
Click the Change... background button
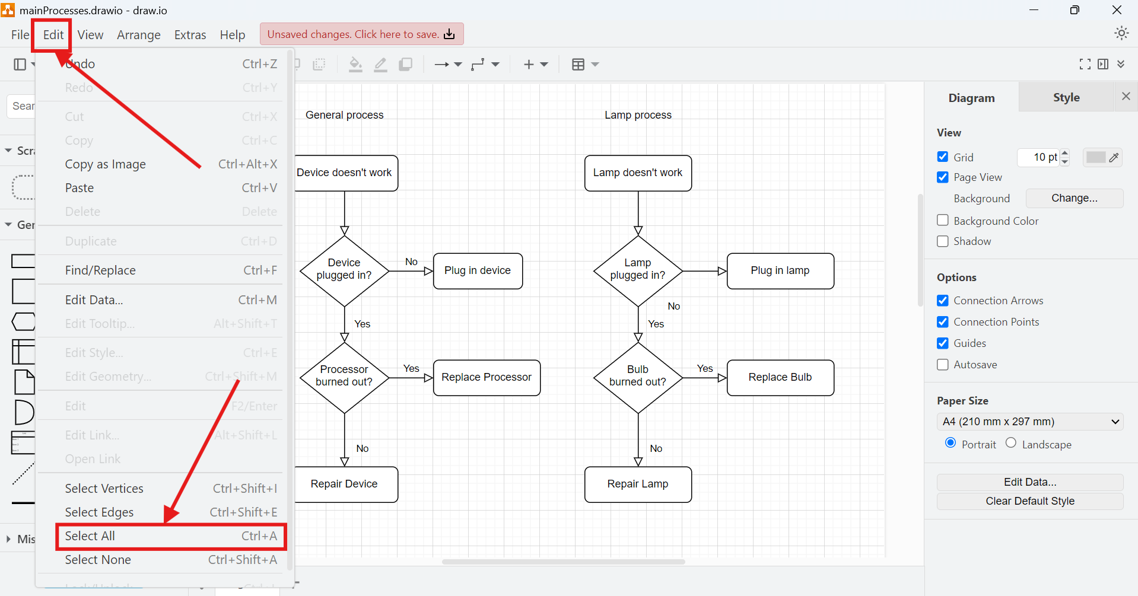click(1074, 198)
